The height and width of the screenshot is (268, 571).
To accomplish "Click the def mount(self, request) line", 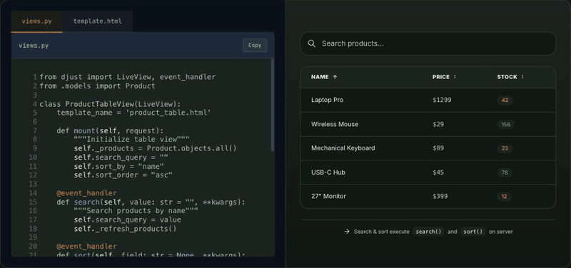I will point(111,131).
